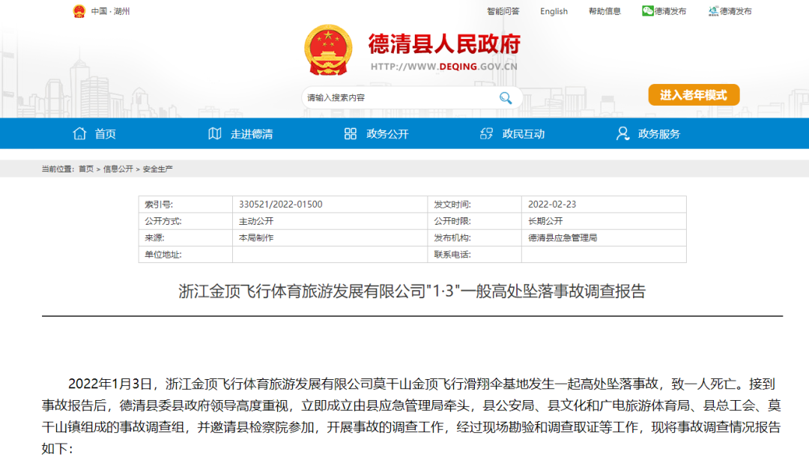Click the home icon beside 首页
The image size is (809, 460).
coord(79,133)
